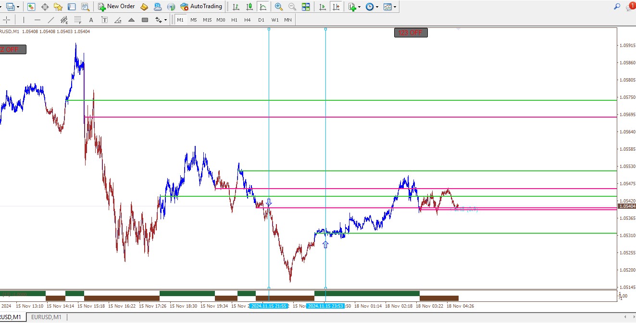Switch to the M5 timeframe
Image resolution: width=636 pixels, height=323 pixels.
point(193,20)
